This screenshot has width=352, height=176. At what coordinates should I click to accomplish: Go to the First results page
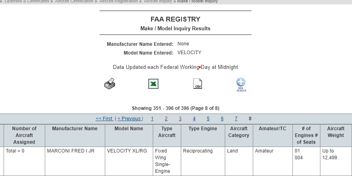(x=104, y=119)
